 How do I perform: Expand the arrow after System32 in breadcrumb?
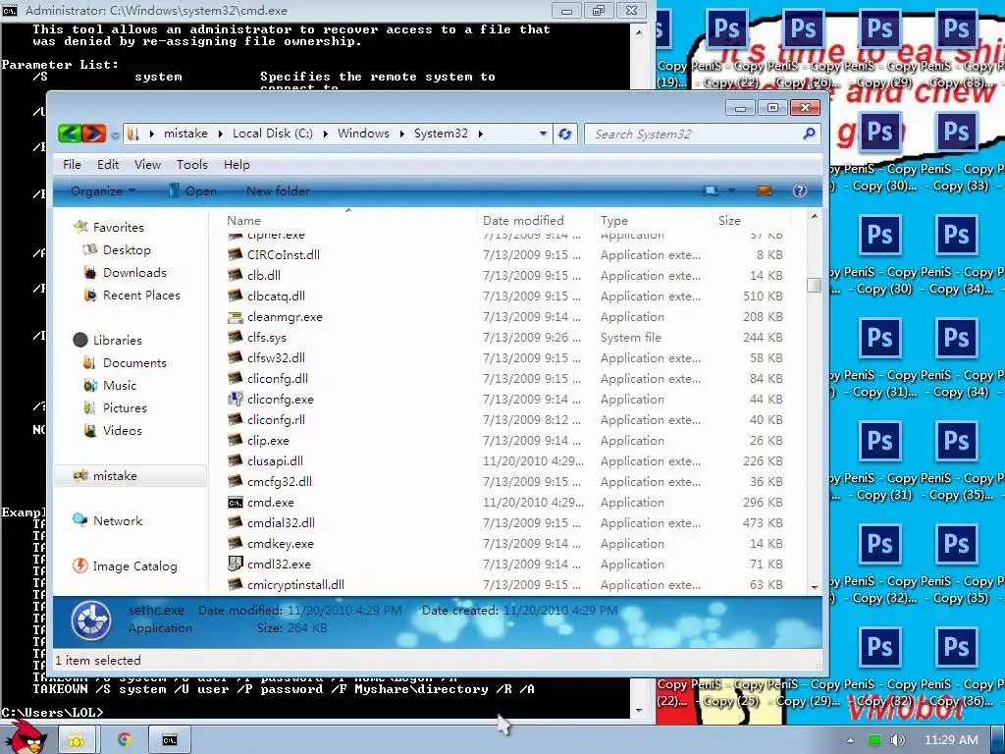click(x=480, y=134)
